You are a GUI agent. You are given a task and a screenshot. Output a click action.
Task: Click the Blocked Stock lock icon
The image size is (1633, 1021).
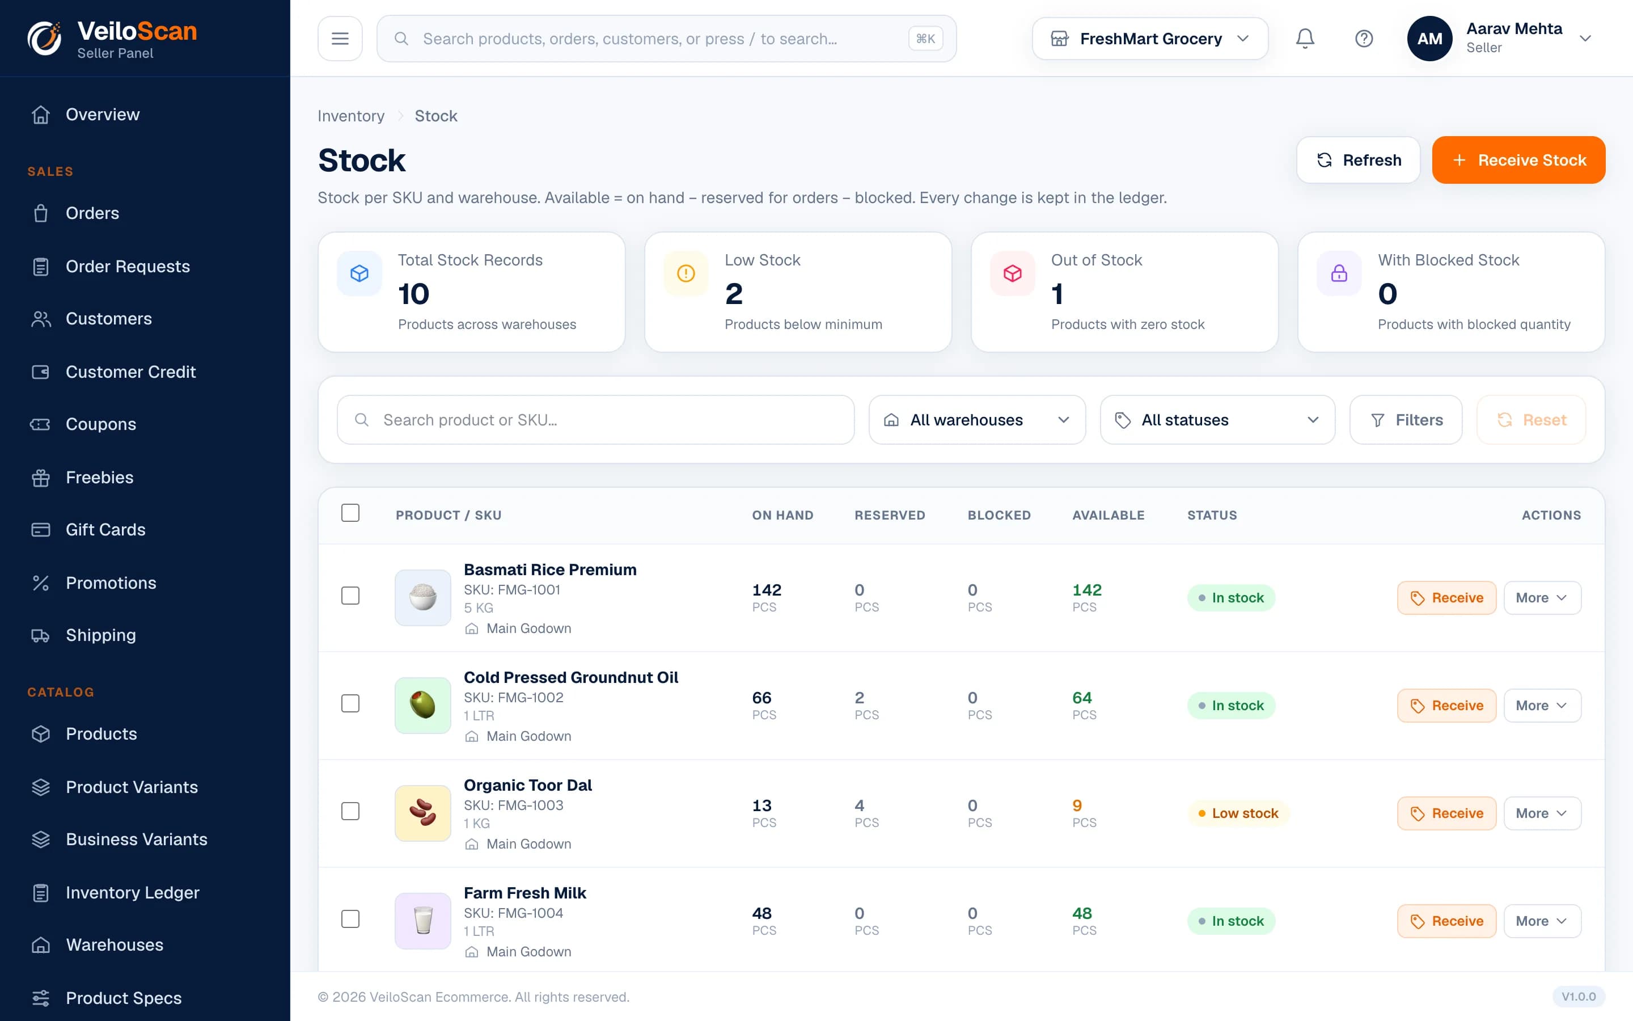pos(1339,273)
